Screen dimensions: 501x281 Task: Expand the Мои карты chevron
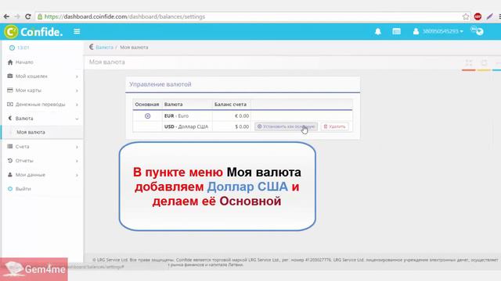tap(77, 91)
